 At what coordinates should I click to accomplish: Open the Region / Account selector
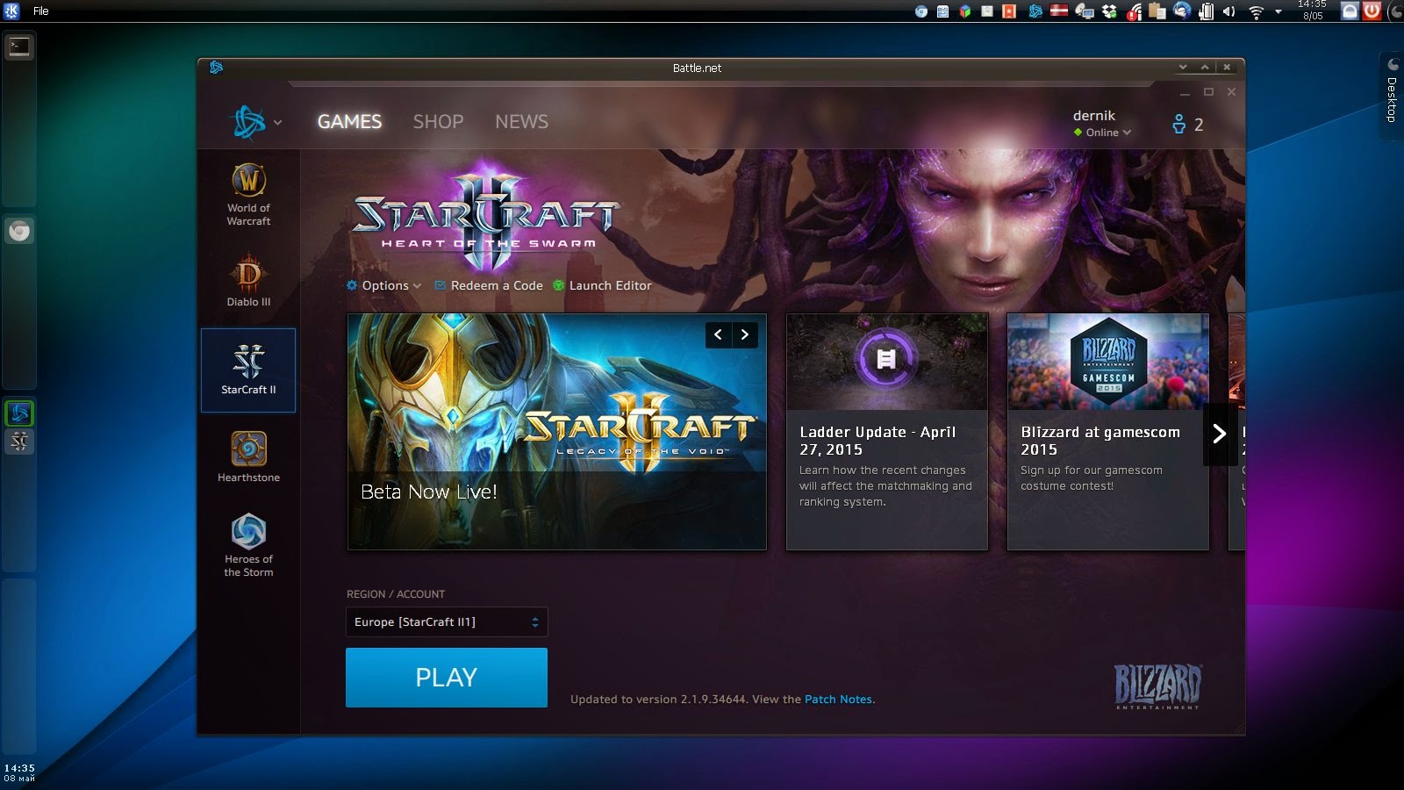point(447,621)
